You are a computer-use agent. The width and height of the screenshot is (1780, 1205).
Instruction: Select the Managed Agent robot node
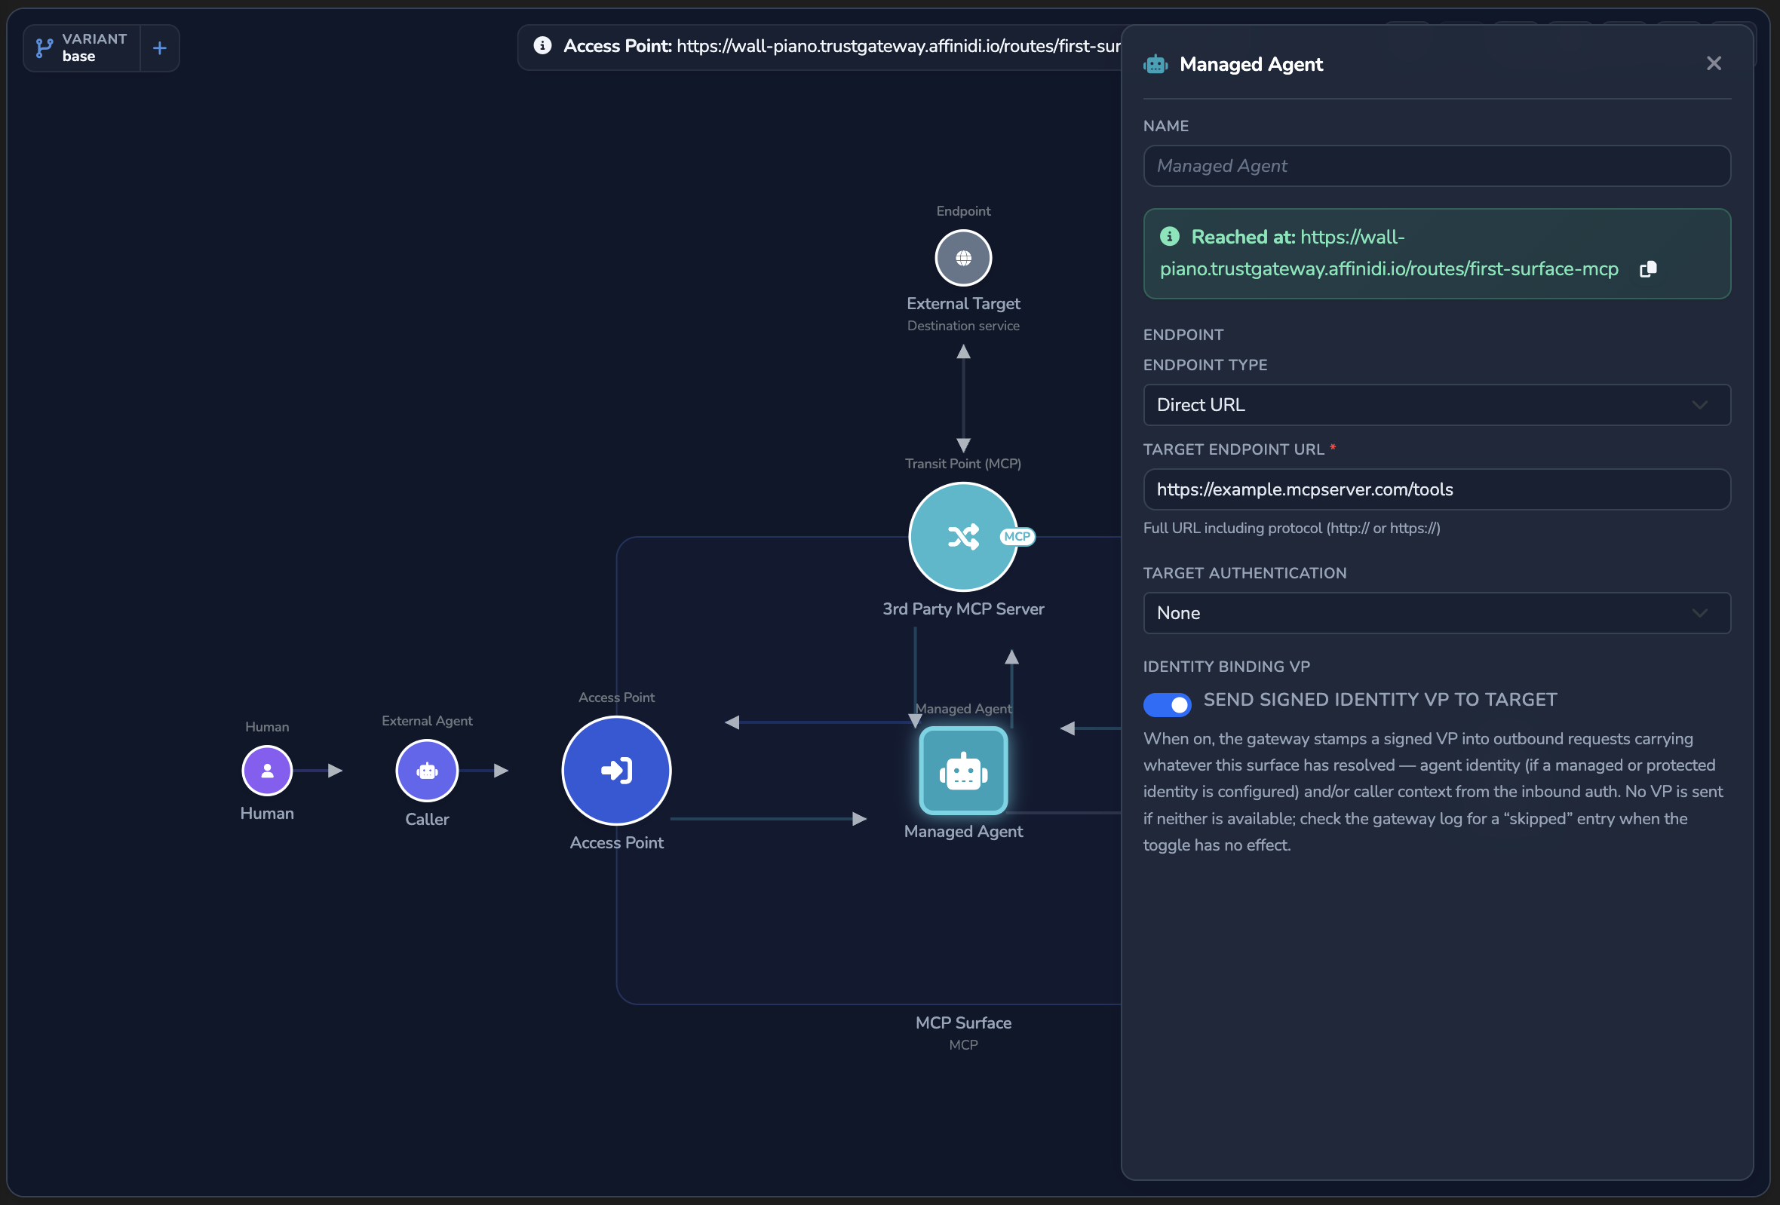click(x=962, y=770)
